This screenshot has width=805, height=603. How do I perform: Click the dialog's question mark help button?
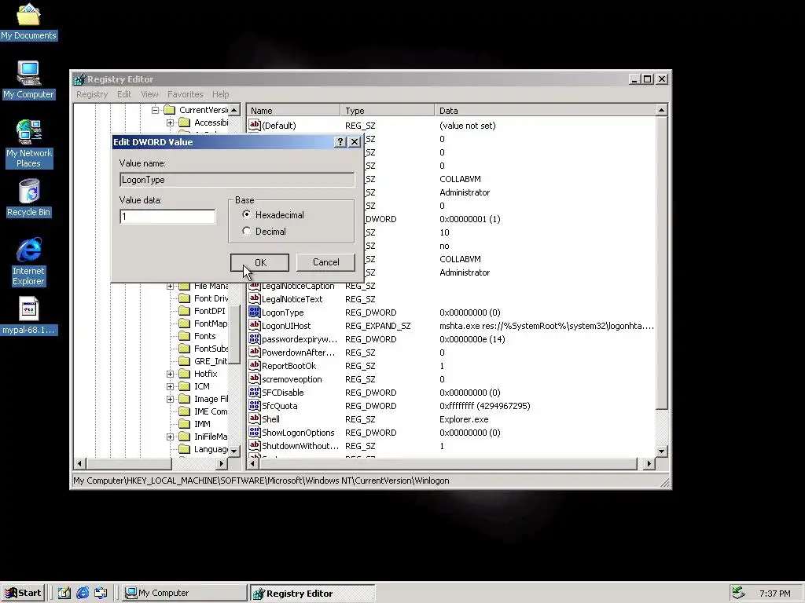tap(340, 142)
